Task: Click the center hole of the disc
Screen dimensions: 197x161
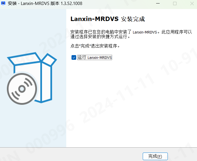Action: click(x=22, y=89)
